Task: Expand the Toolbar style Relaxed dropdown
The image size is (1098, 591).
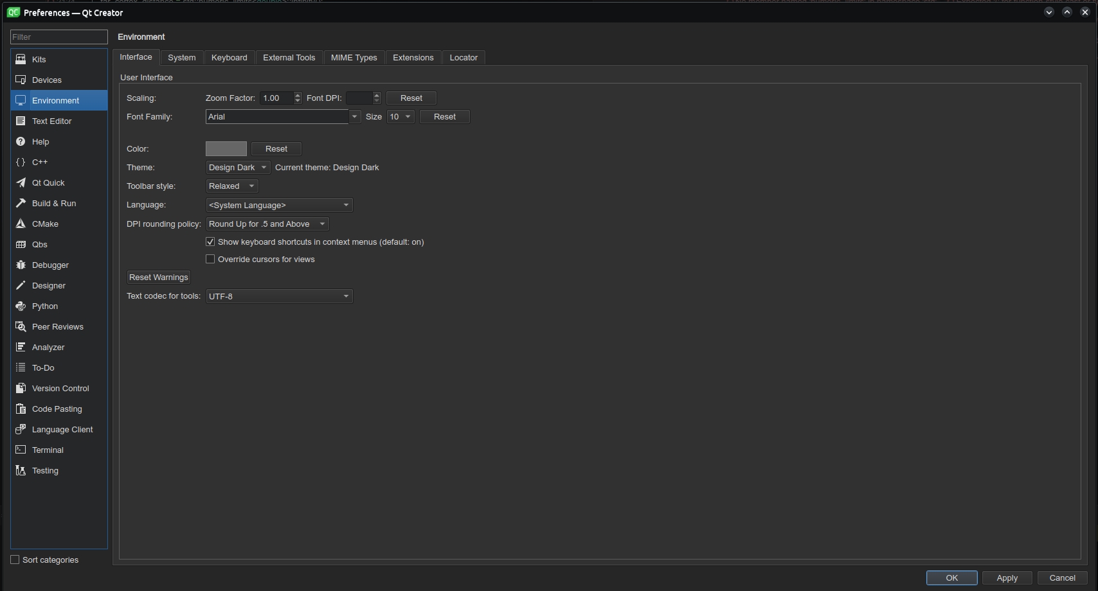Action: point(232,186)
